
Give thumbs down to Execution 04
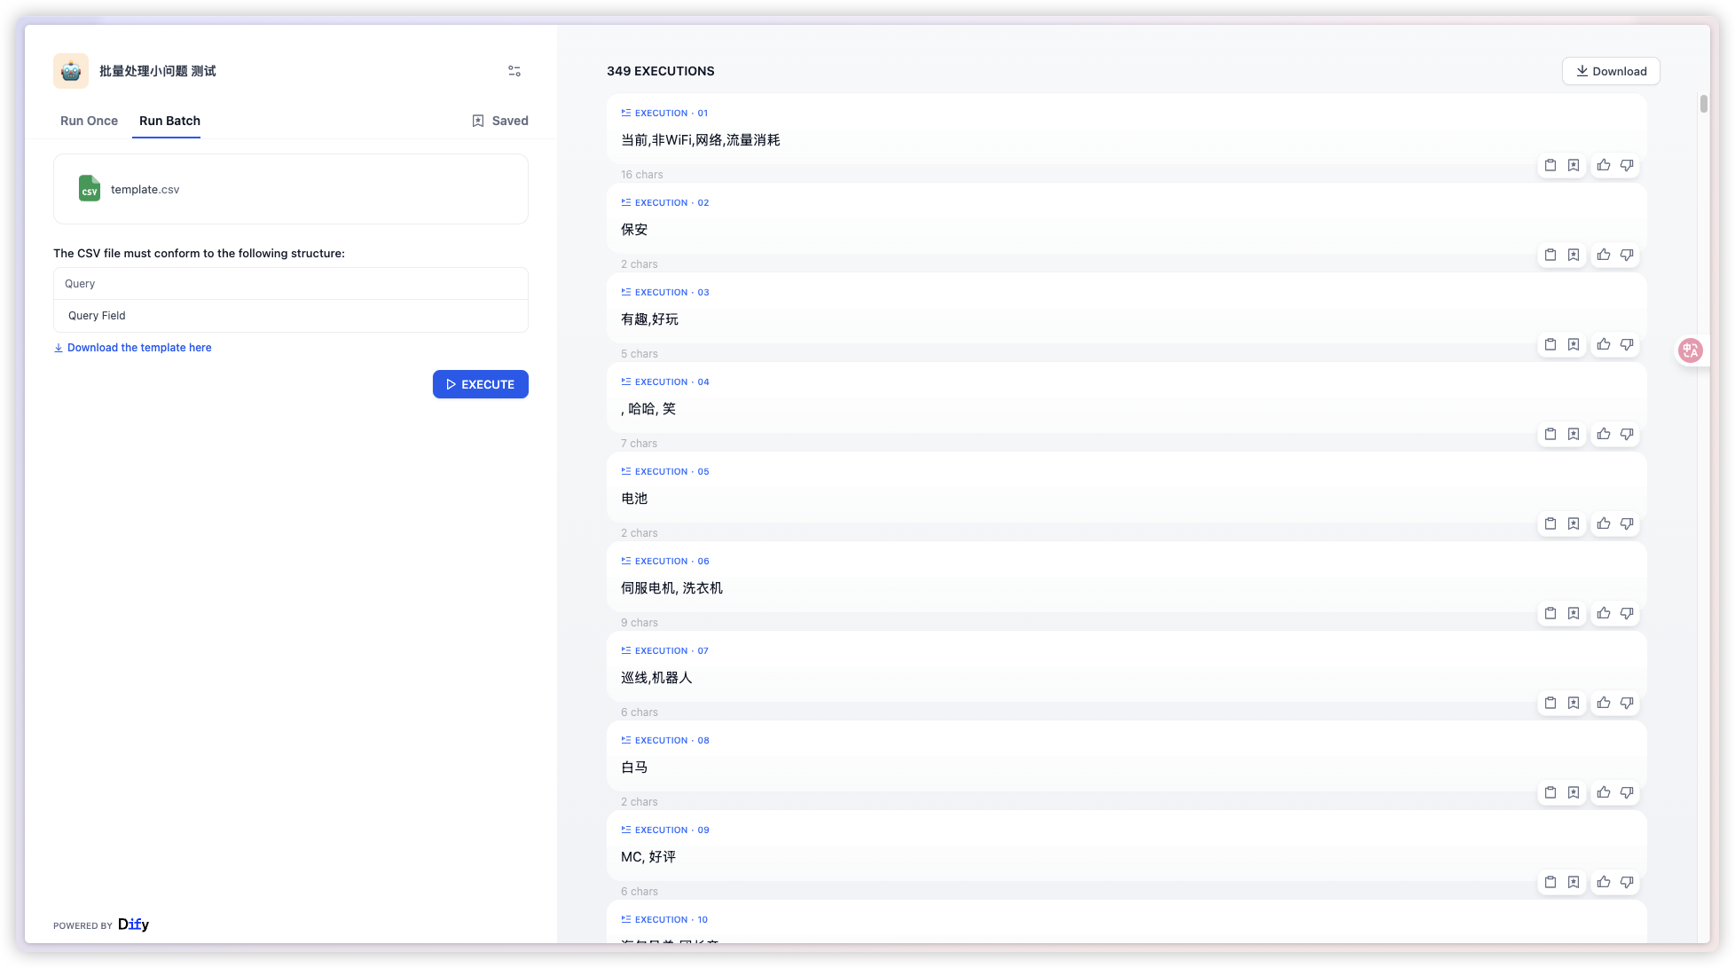click(1628, 434)
